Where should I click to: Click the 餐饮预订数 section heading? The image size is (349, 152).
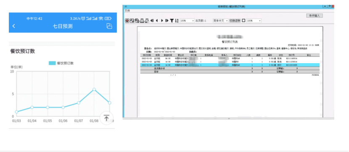23,51
